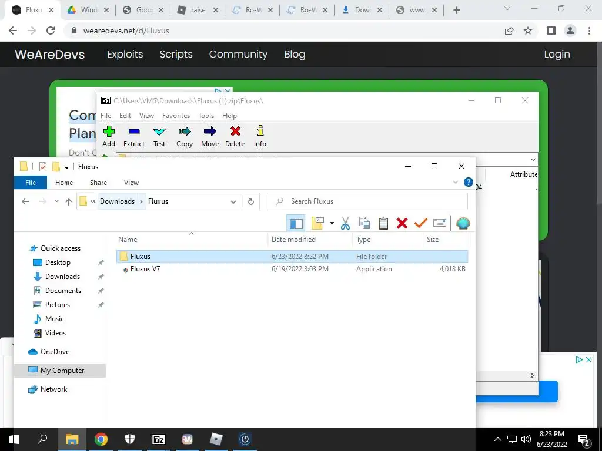Click Downloads in the Explorer breadcrumb

(x=117, y=201)
